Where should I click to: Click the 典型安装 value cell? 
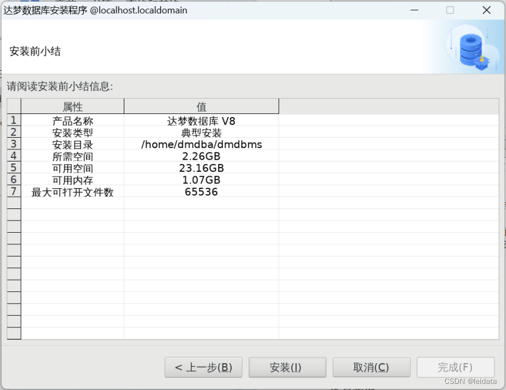coord(201,133)
